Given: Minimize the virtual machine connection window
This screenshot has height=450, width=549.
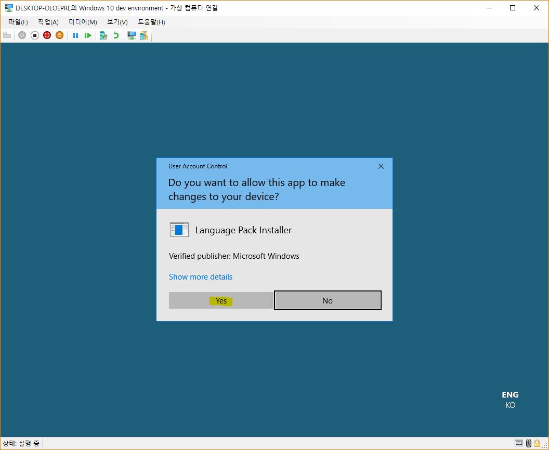Looking at the screenshot, I should coord(489,8).
